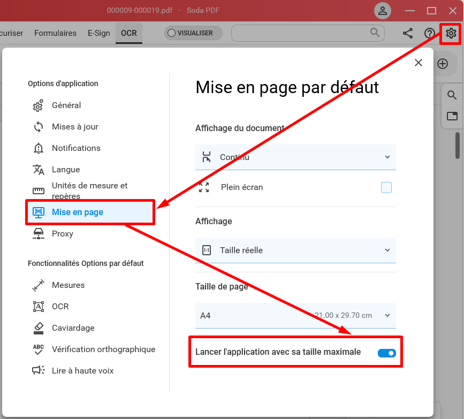This screenshot has height=419, width=464.
Task: Click the share icon in the toolbar
Action: pyautogui.click(x=408, y=33)
